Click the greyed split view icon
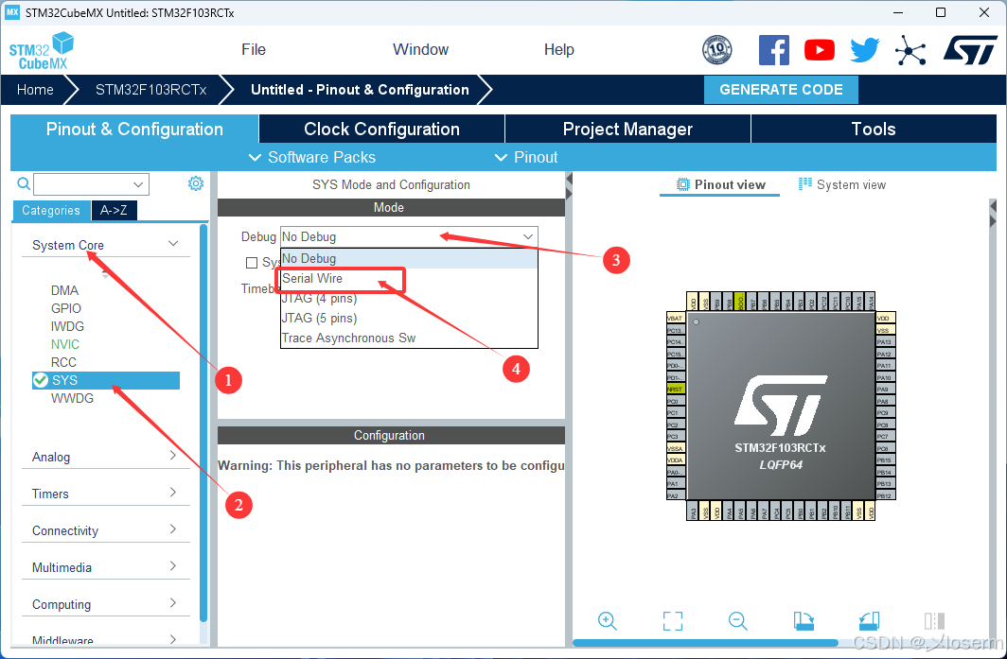The image size is (1007, 659). coord(934,620)
